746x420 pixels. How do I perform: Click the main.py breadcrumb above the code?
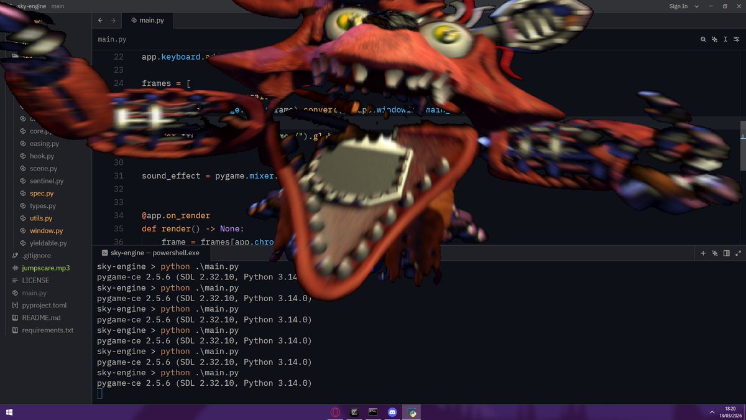point(112,39)
